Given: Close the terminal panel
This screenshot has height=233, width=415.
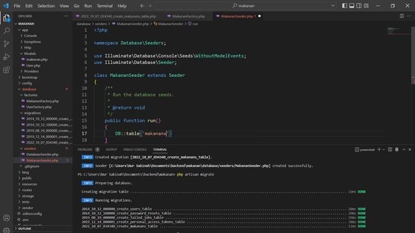Looking at the screenshot, I should (x=410, y=150).
